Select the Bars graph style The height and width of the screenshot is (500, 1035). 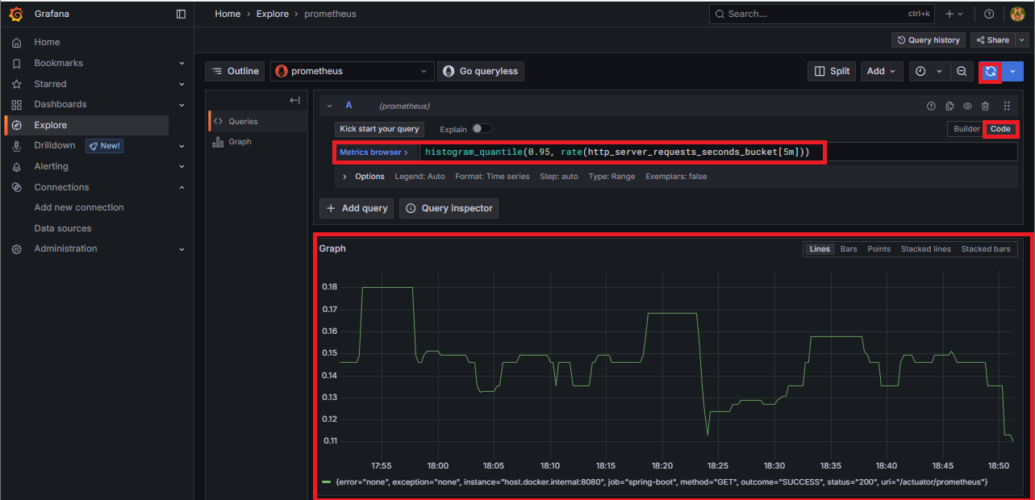pos(849,249)
